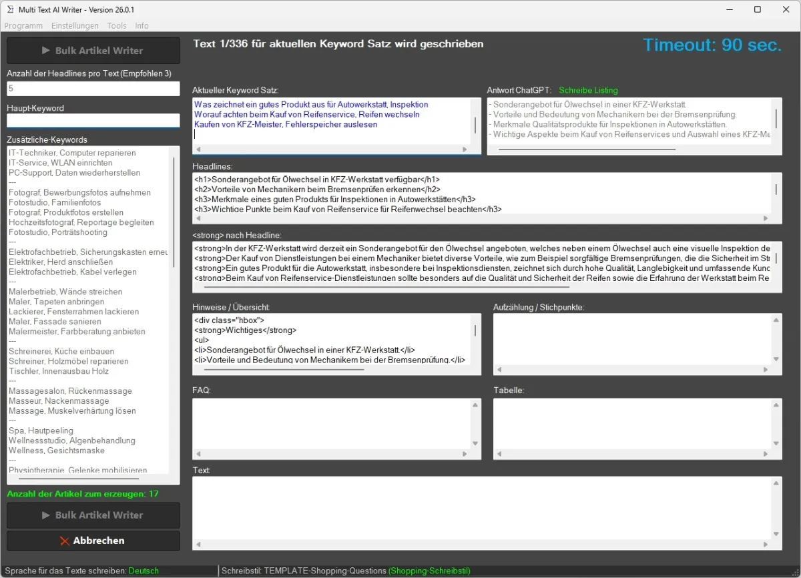Click the bottom Bulk Artikel Writer button
The image size is (801, 578).
point(93,515)
